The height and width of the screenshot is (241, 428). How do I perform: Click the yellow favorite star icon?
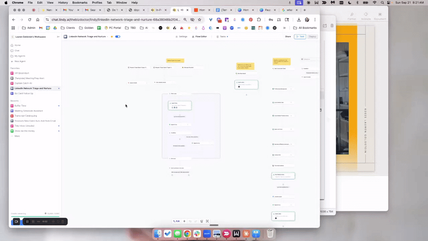112,37
